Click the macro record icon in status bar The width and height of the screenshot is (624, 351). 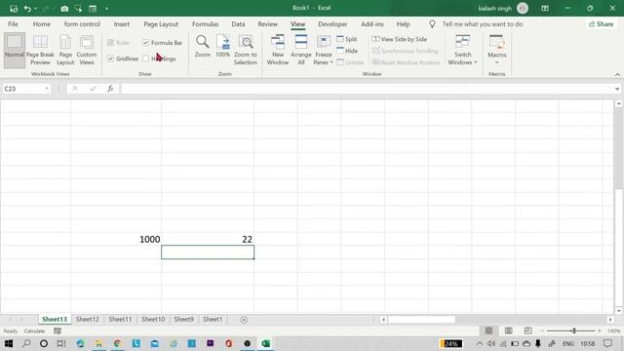[58, 331]
